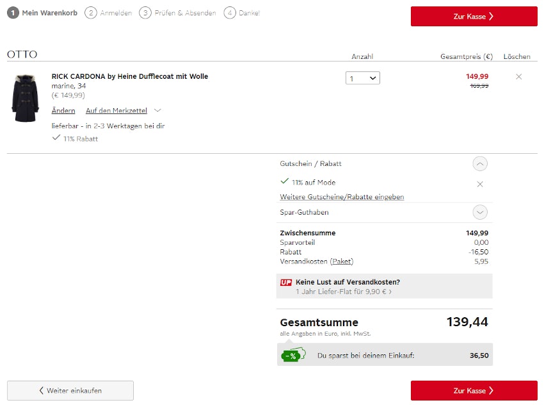Screen dimensions: 544x405
Task: Add item via Auf den Merkzettel
Action: pos(116,111)
